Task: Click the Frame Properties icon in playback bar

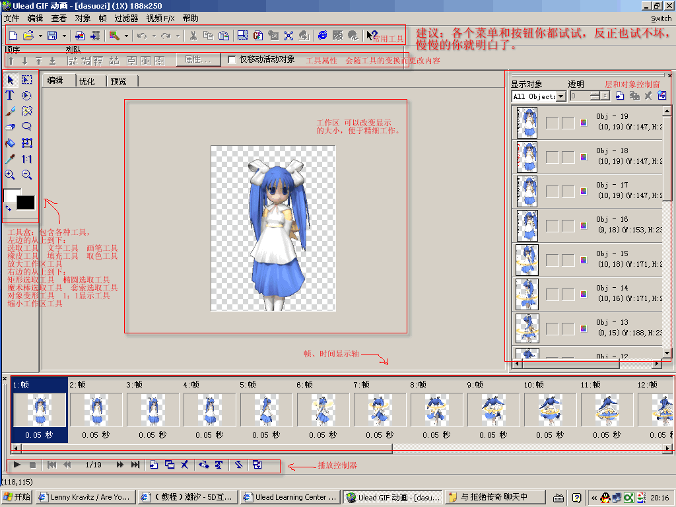Action: click(x=257, y=465)
